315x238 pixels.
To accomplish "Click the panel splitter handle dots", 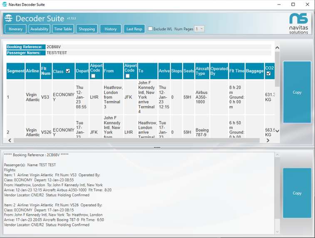I will click(157, 148).
